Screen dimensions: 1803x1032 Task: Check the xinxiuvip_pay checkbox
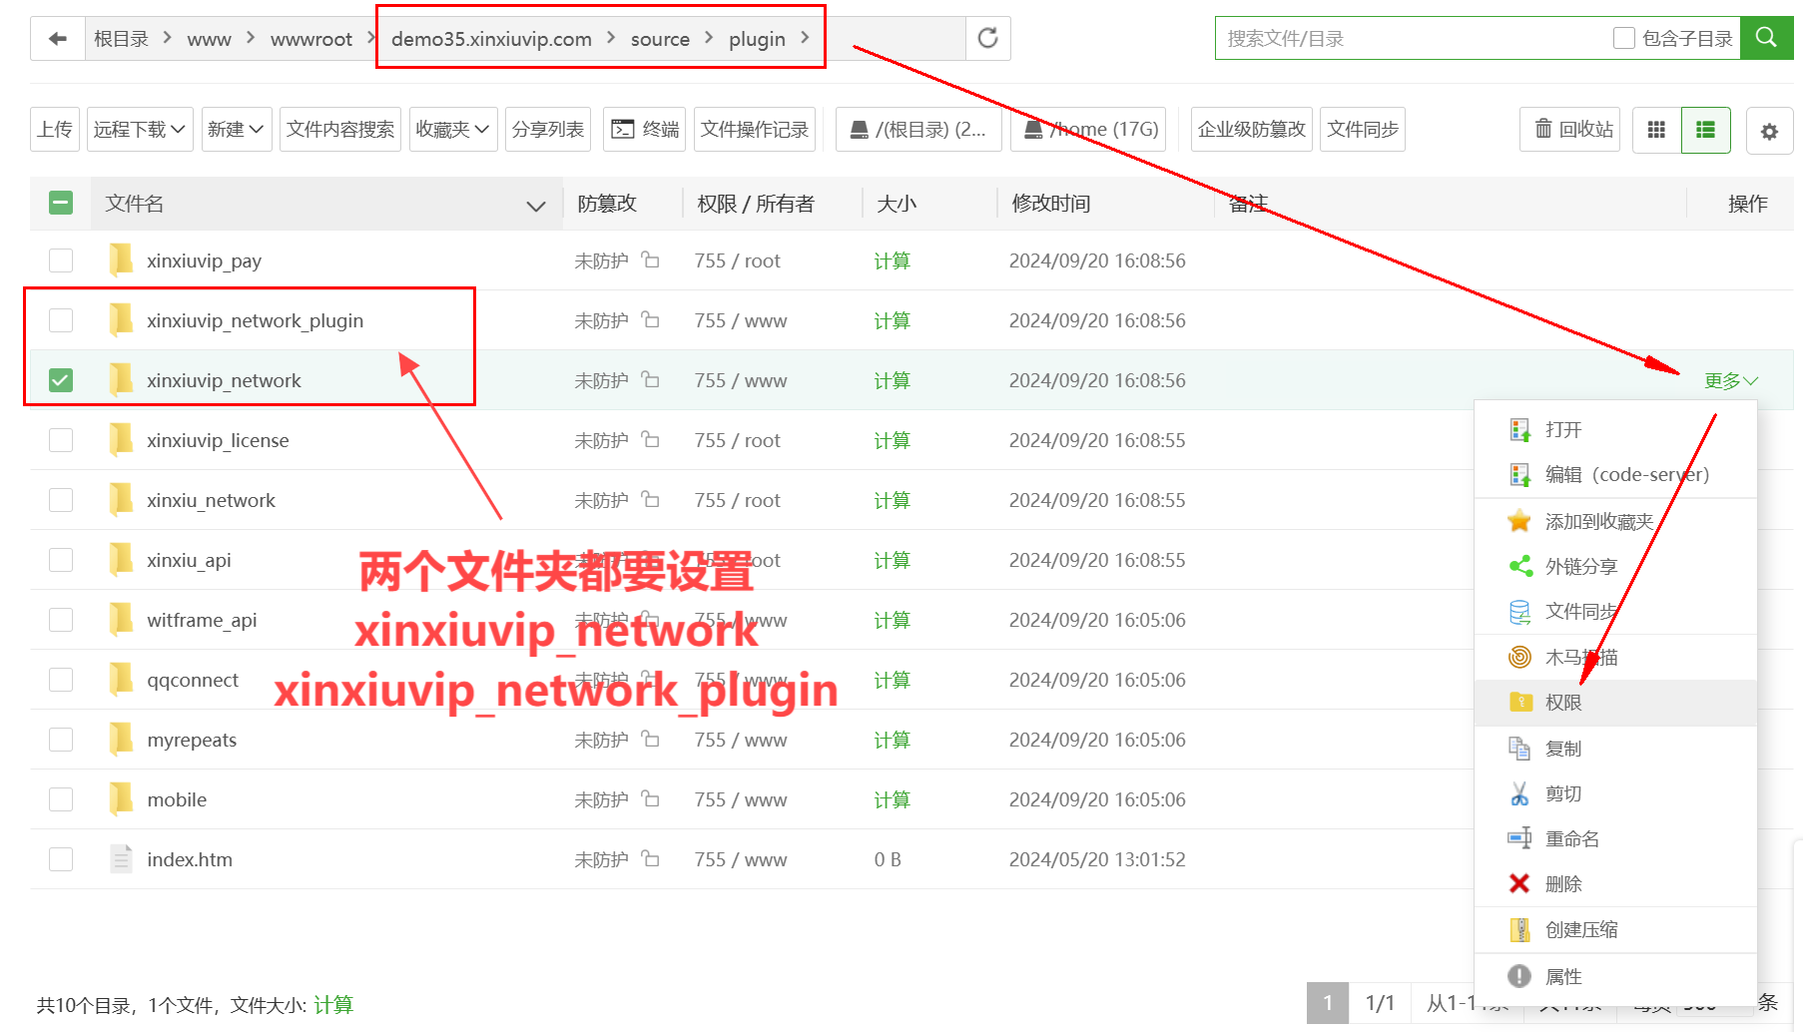point(61,260)
